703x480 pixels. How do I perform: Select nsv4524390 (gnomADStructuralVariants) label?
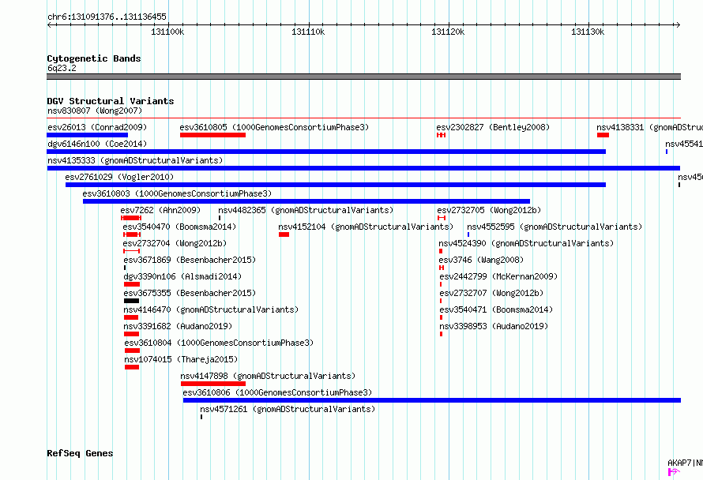(526, 243)
